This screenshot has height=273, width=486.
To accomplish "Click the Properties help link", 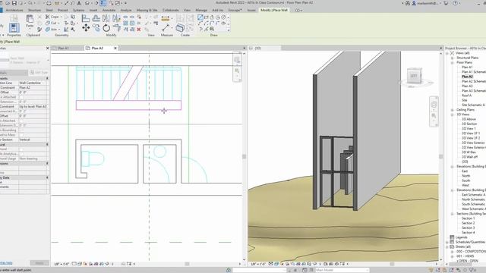I will point(6,263).
